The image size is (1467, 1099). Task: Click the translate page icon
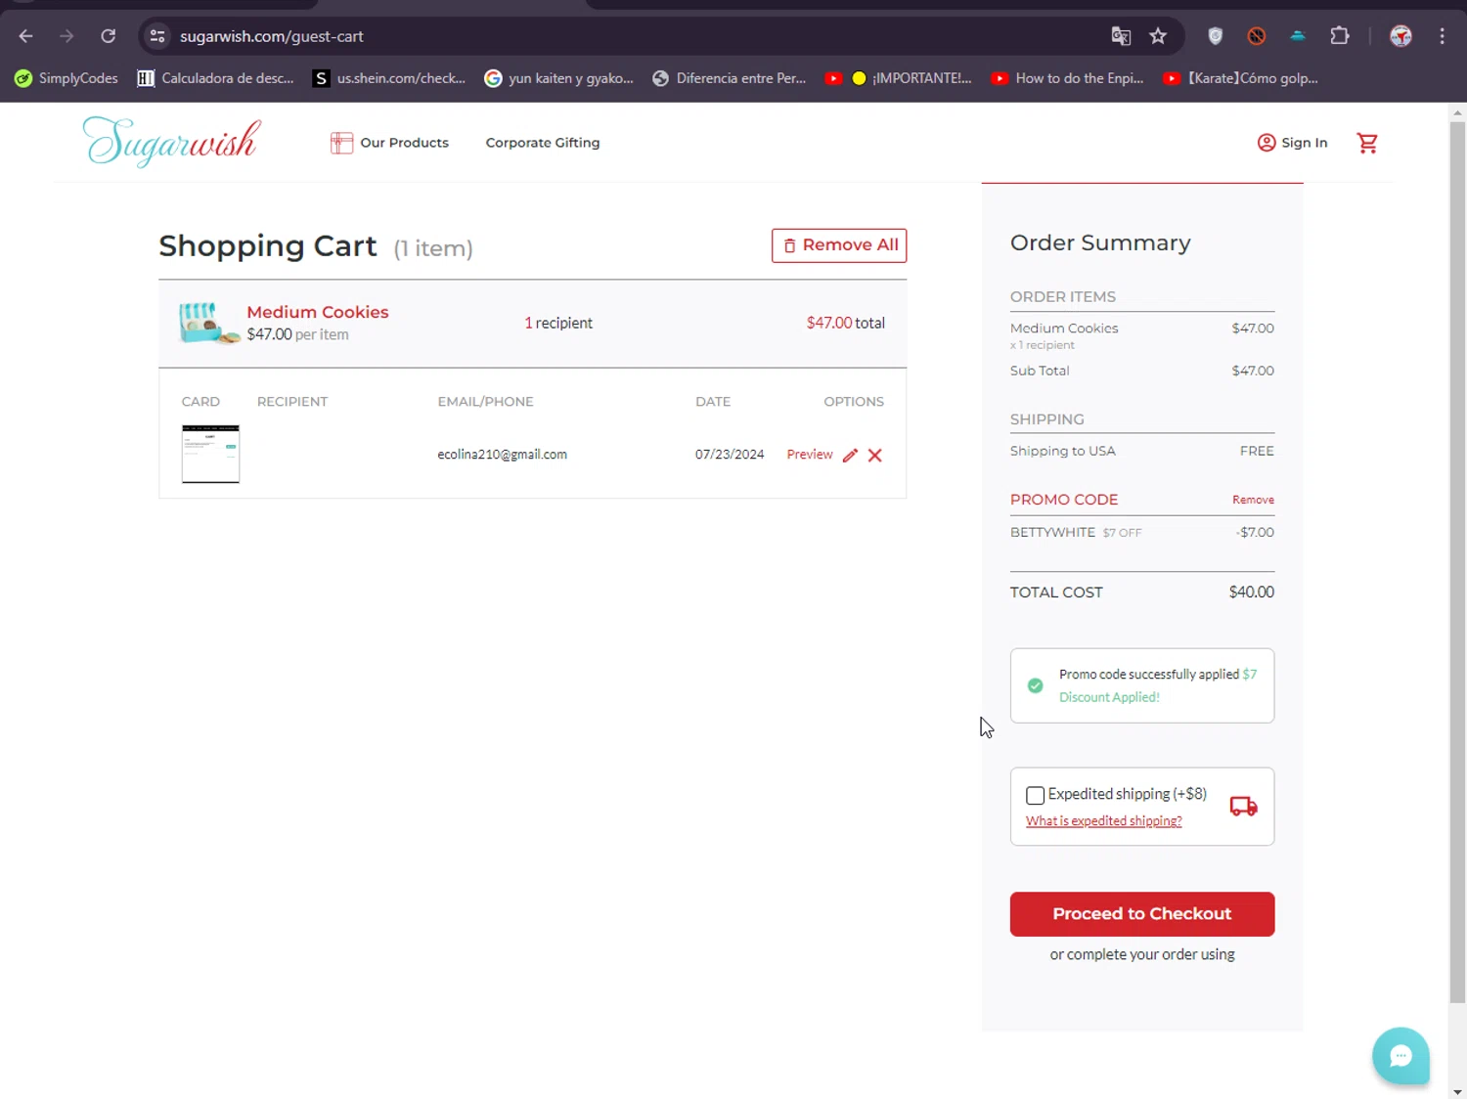1121,36
